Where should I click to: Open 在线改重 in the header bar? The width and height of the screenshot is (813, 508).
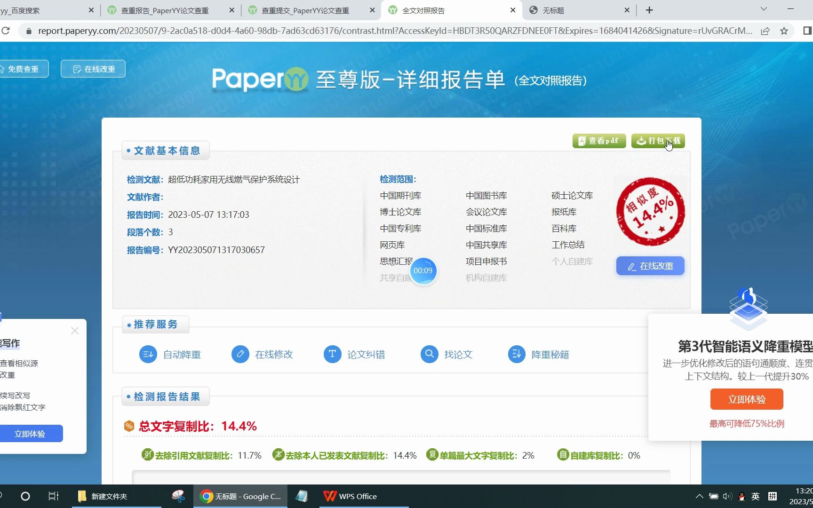[x=93, y=69]
